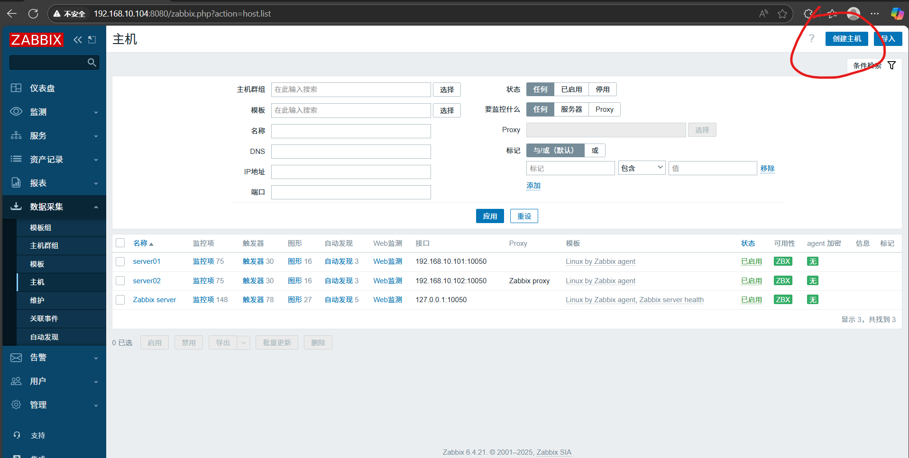Open the server01 host link

(x=147, y=261)
